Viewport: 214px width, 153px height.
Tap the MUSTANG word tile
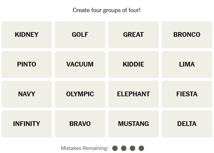pyautogui.click(x=134, y=124)
